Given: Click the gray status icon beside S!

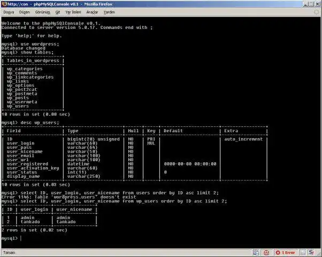Looking at the screenshot, I should click(303, 253).
